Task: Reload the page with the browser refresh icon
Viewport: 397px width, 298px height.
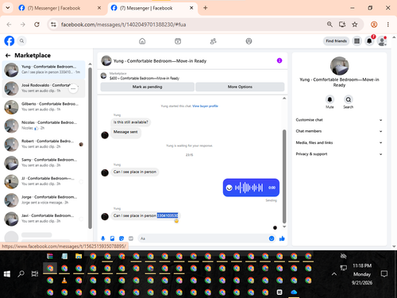Action: click(37, 25)
